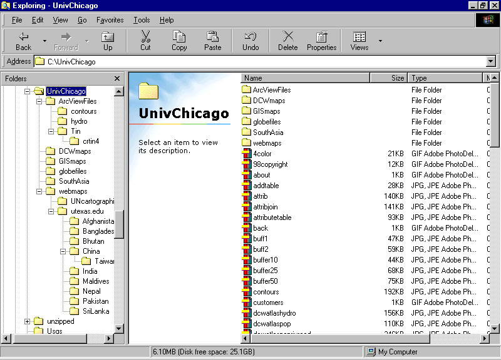Open Properties from the toolbar

[x=321, y=37]
